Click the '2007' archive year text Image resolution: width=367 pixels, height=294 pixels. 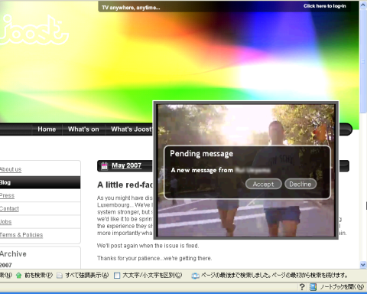tap(6, 265)
